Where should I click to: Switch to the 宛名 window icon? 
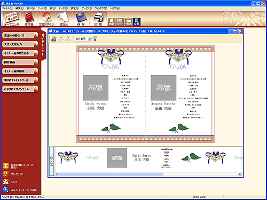[112, 22]
